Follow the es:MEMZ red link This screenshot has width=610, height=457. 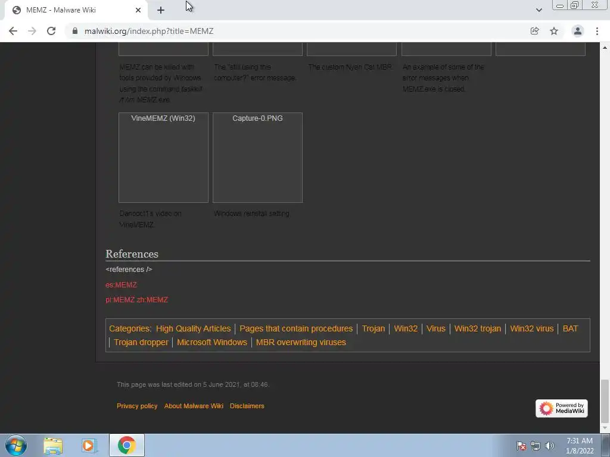pos(121,285)
